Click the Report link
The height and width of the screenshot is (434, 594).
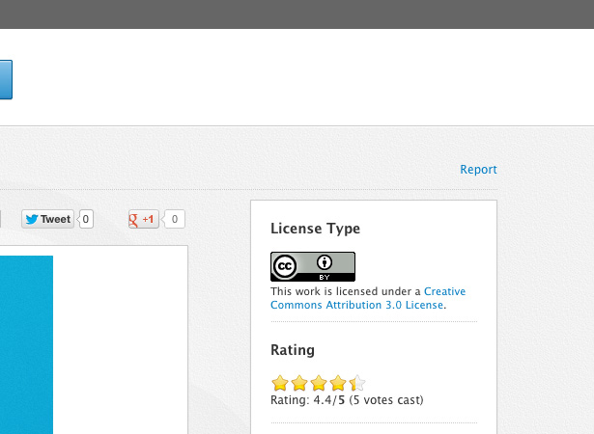coord(478,169)
